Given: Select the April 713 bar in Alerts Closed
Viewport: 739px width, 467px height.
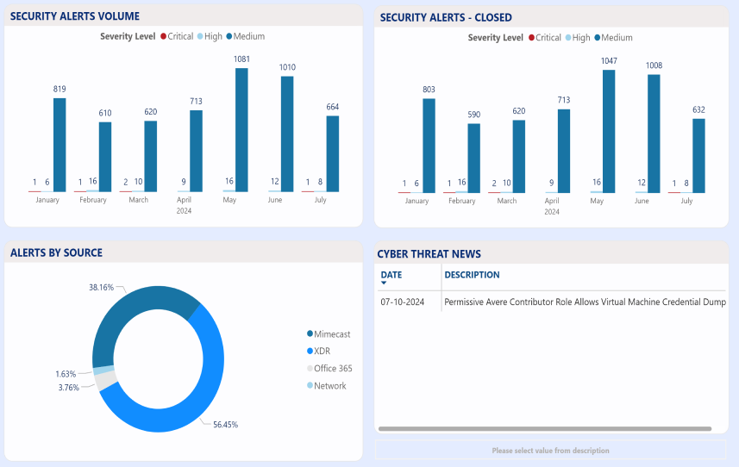Looking at the screenshot, I should pyautogui.click(x=564, y=151).
